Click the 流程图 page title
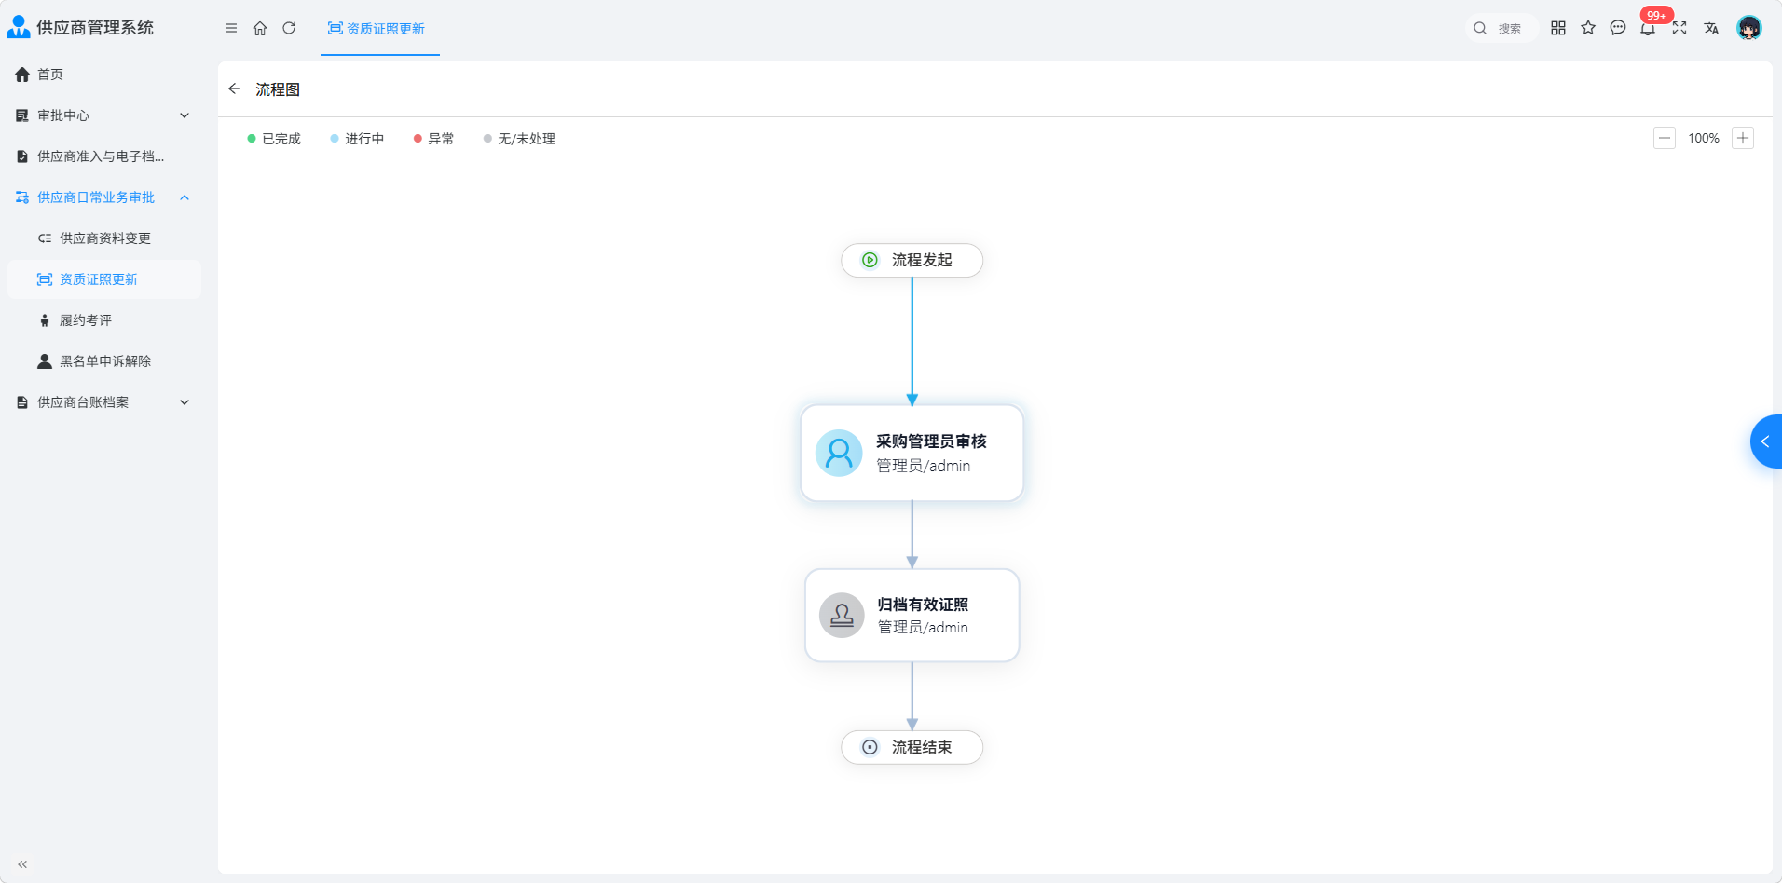 click(x=278, y=89)
